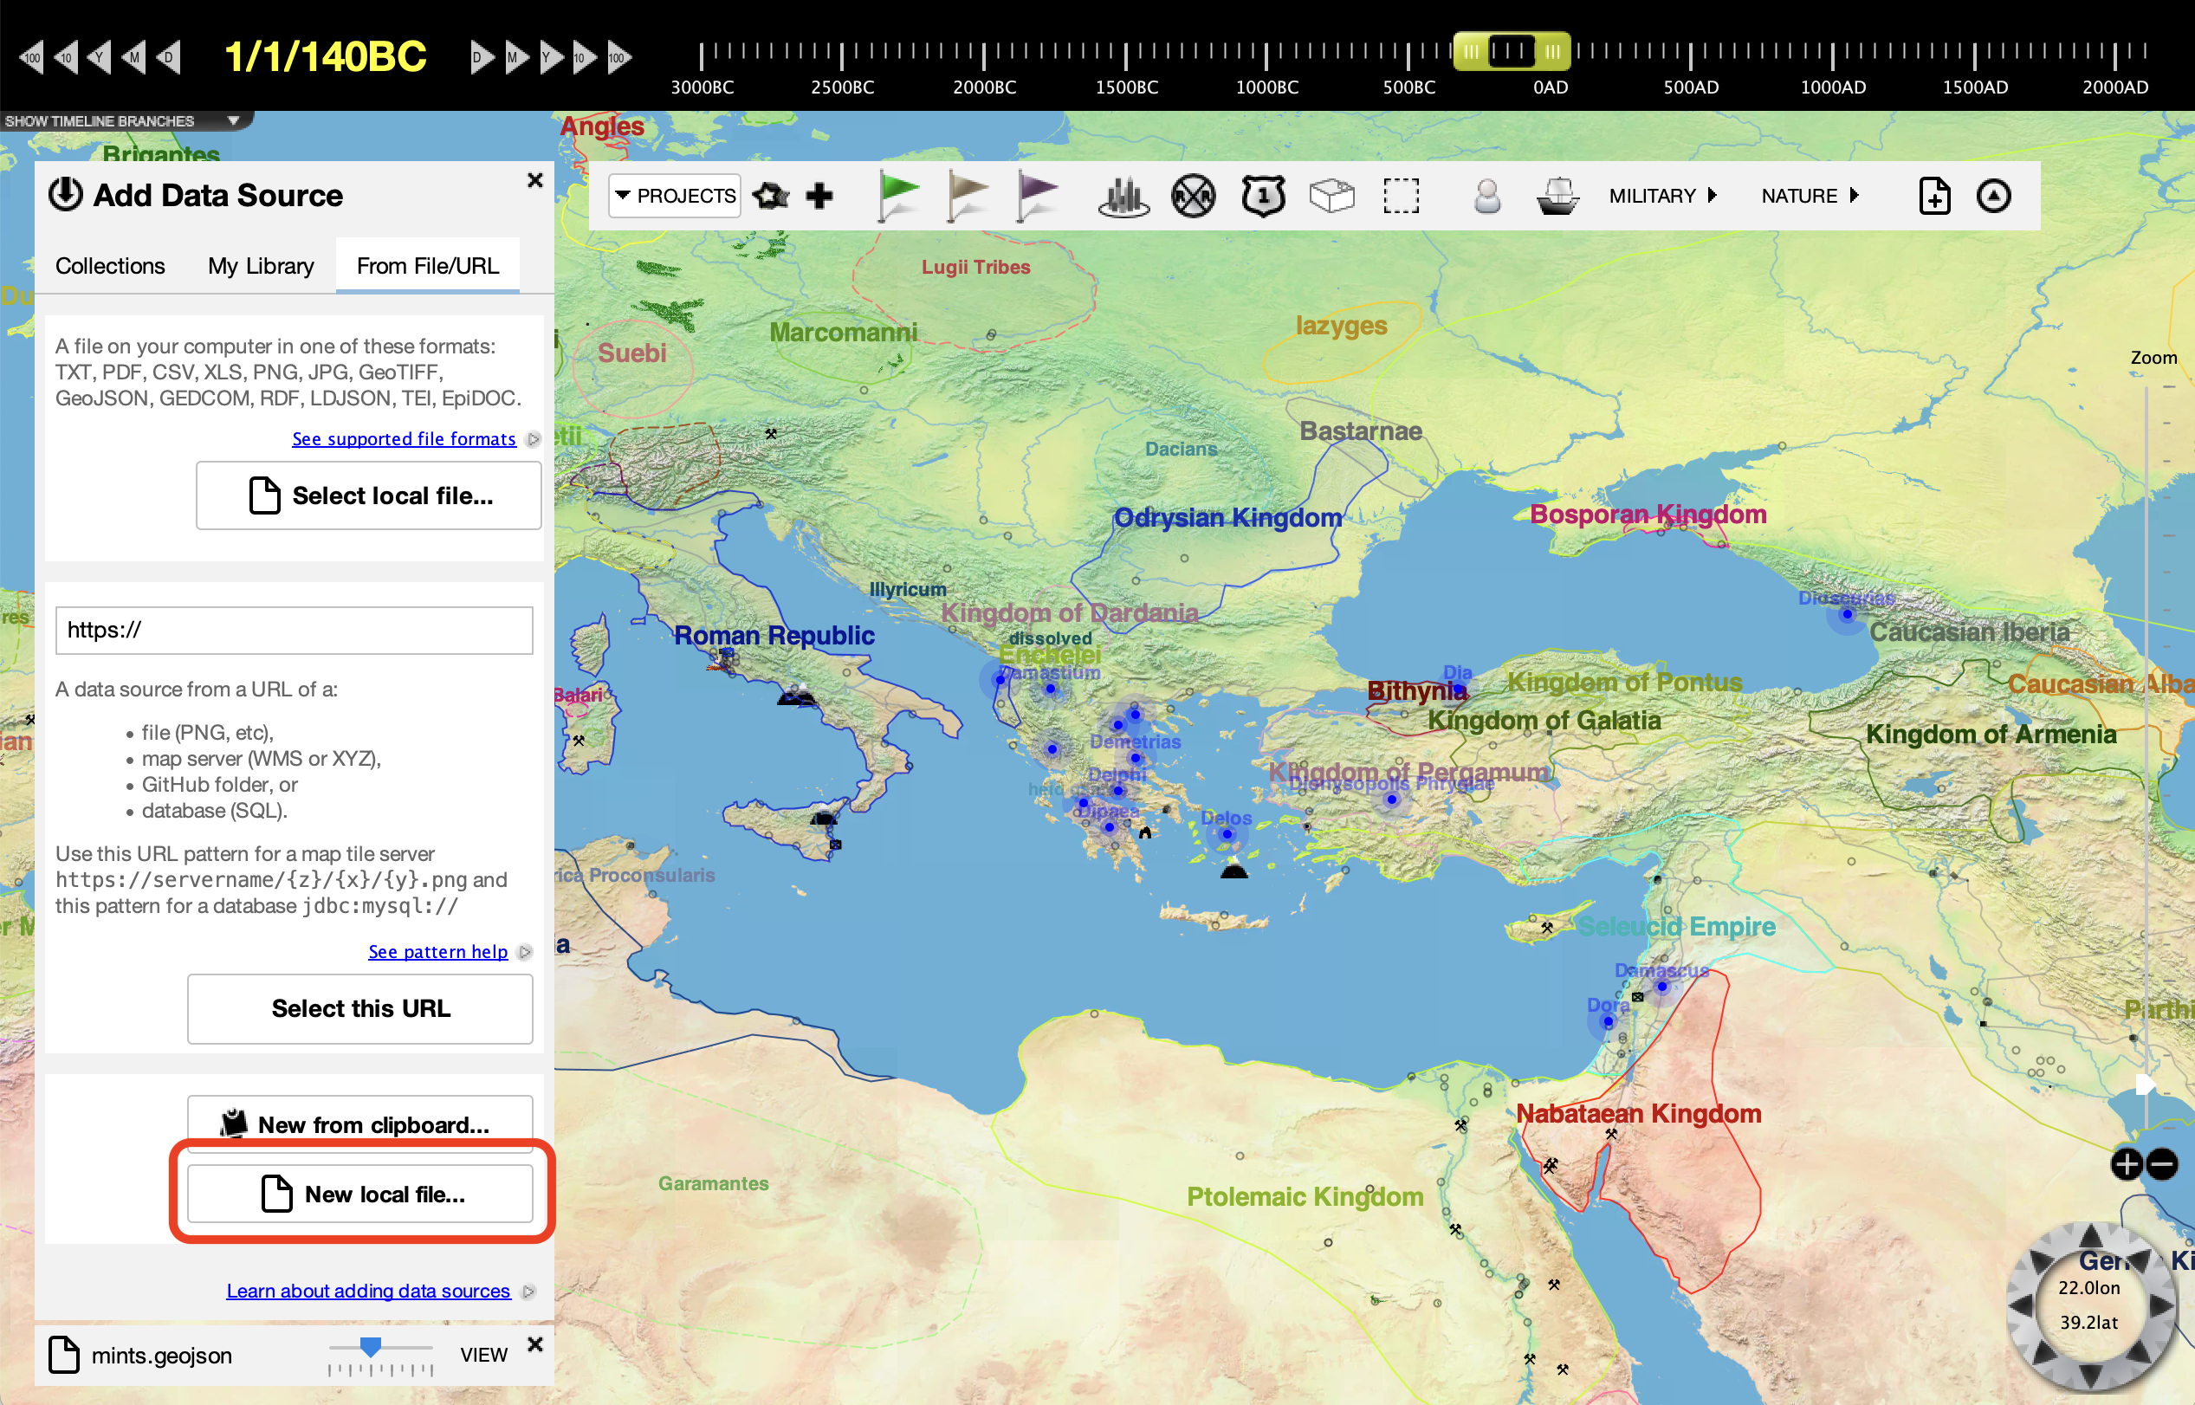
Task: Open See supported file formats link
Action: pyautogui.click(x=404, y=439)
